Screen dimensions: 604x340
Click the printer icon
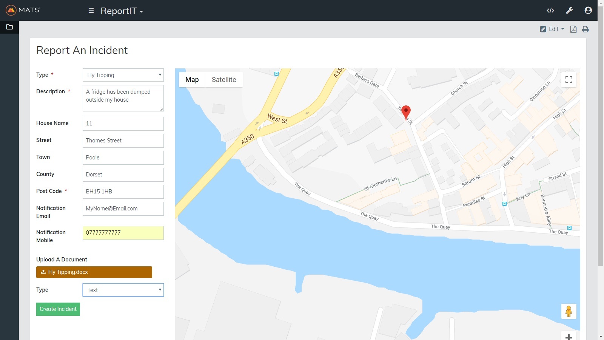[x=585, y=29]
